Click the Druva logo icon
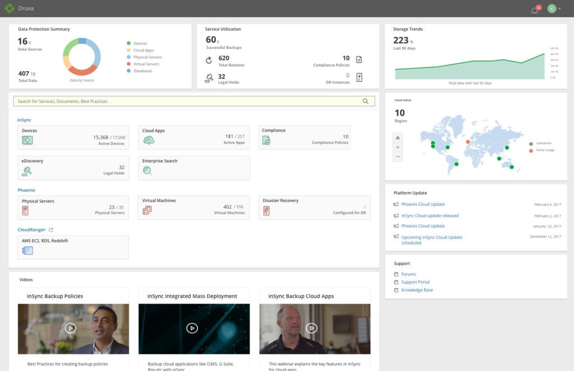 (9, 8)
